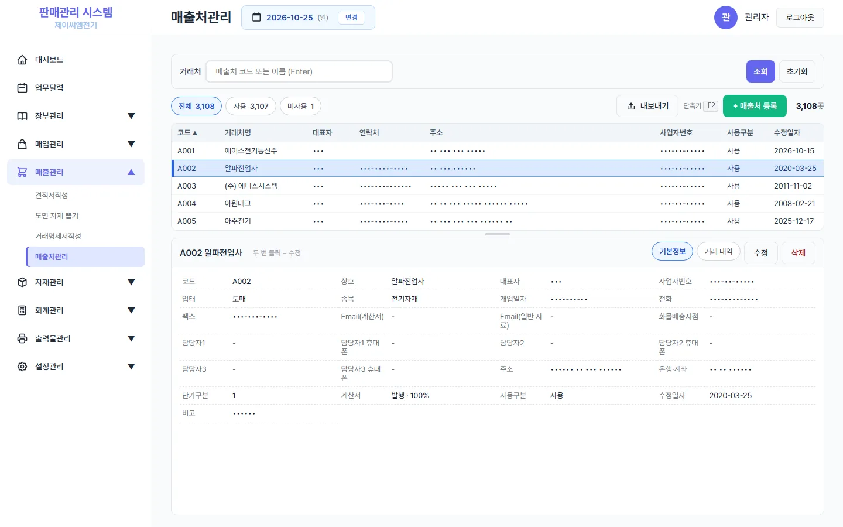The width and height of the screenshot is (843, 527).
Task: Open the 대시보드 home icon
Action: tap(22, 60)
